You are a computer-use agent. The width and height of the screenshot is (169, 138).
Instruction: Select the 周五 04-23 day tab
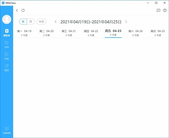pyautogui.click(x=113, y=33)
